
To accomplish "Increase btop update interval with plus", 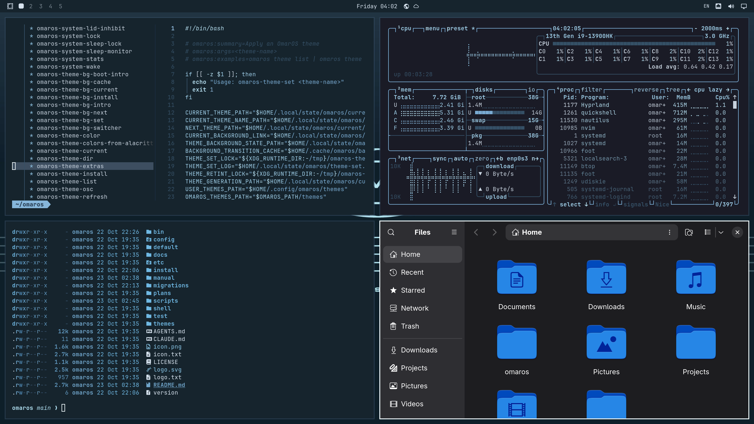I will pos(727,29).
